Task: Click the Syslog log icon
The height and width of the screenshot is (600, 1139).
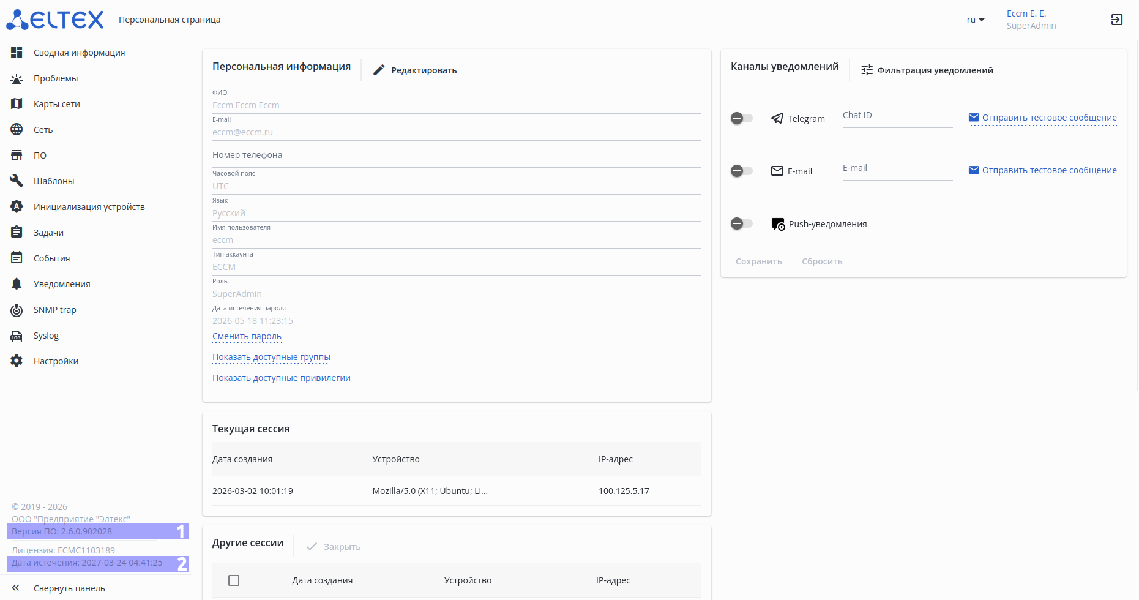Action: 17,336
